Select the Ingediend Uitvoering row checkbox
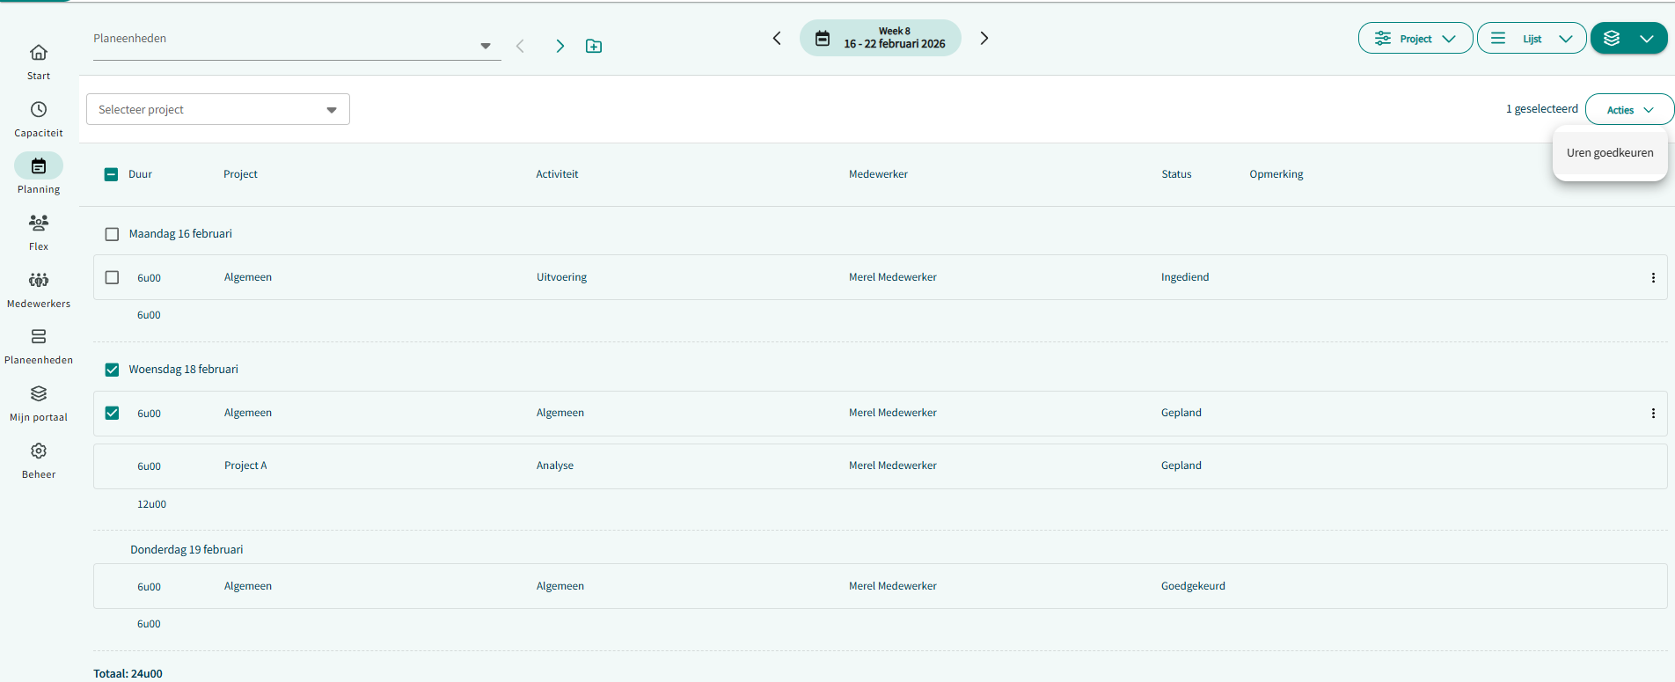Viewport: 1675px width, 682px height. [112, 278]
